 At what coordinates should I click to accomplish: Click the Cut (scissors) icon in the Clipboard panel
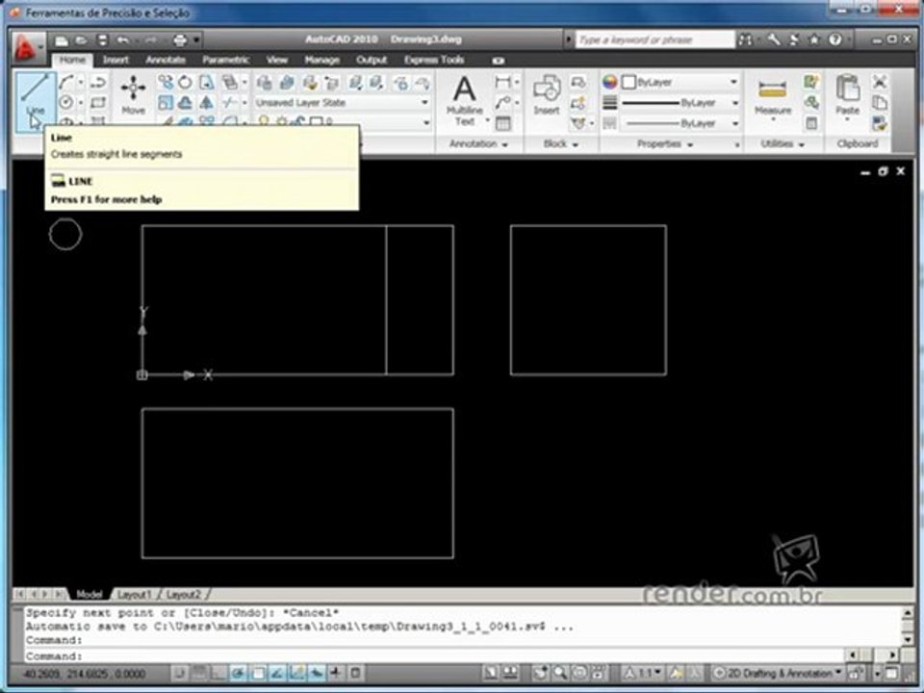pos(880,82)
